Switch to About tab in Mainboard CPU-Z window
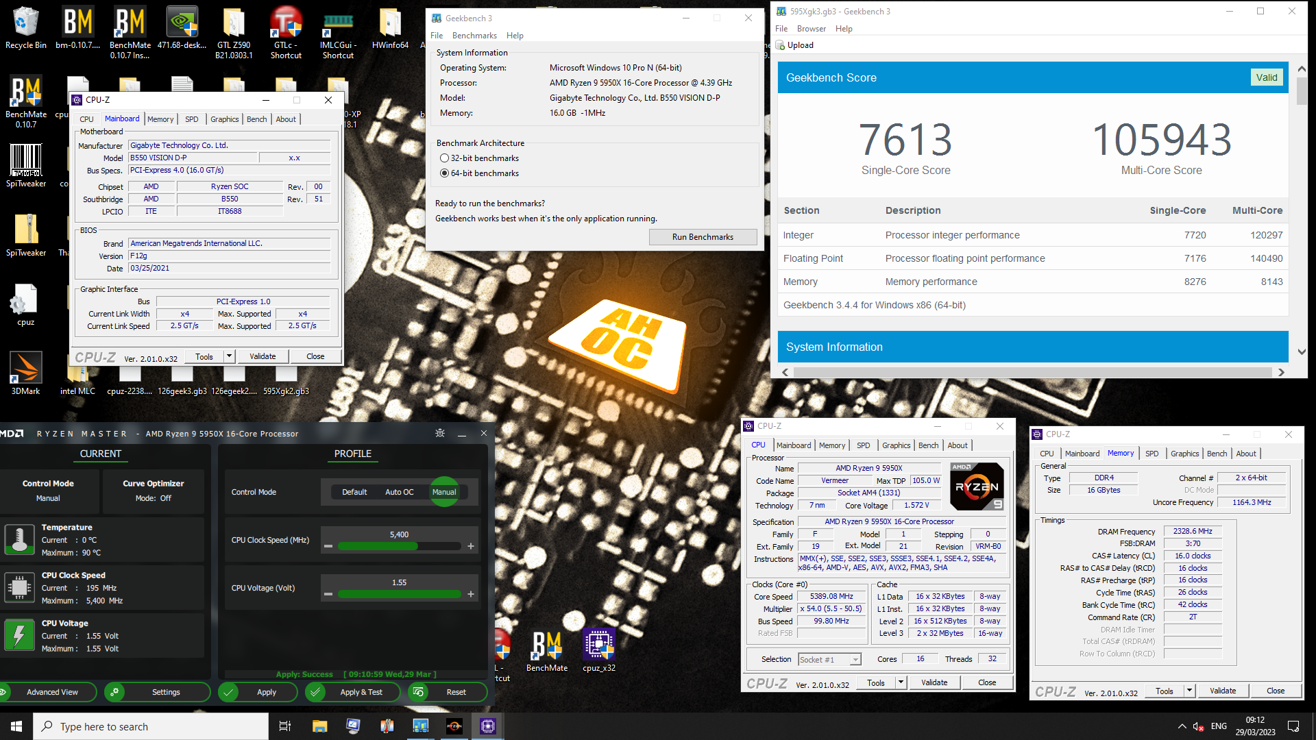This screenshot has width=1316, height=740. [x=286, y=119]
